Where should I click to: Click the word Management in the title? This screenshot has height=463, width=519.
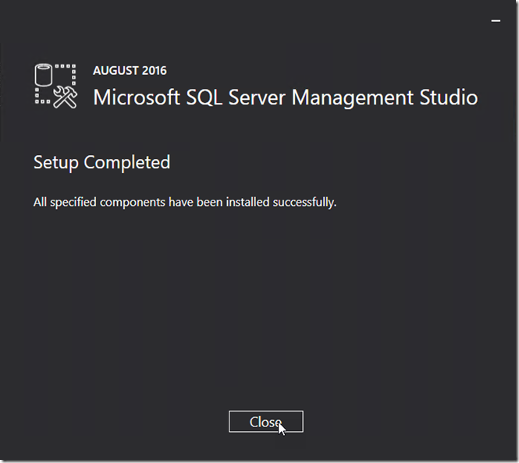pos(353,98)
